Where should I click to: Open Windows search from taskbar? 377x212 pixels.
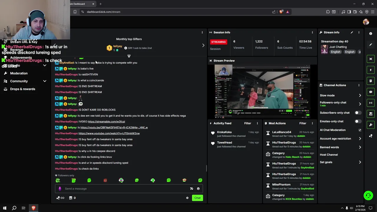14,208
